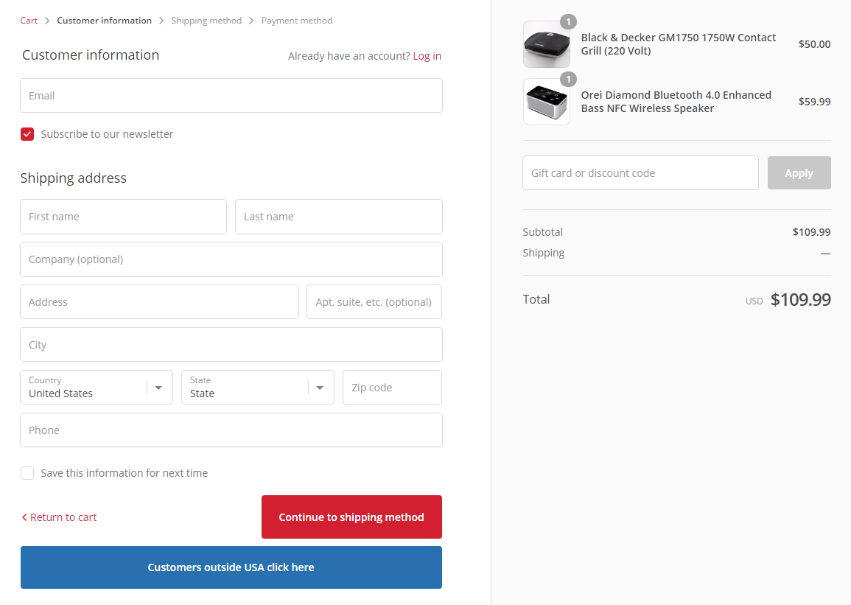851x605 pixels.
Task: Open the Country dropdown
Action: (97, 388)
